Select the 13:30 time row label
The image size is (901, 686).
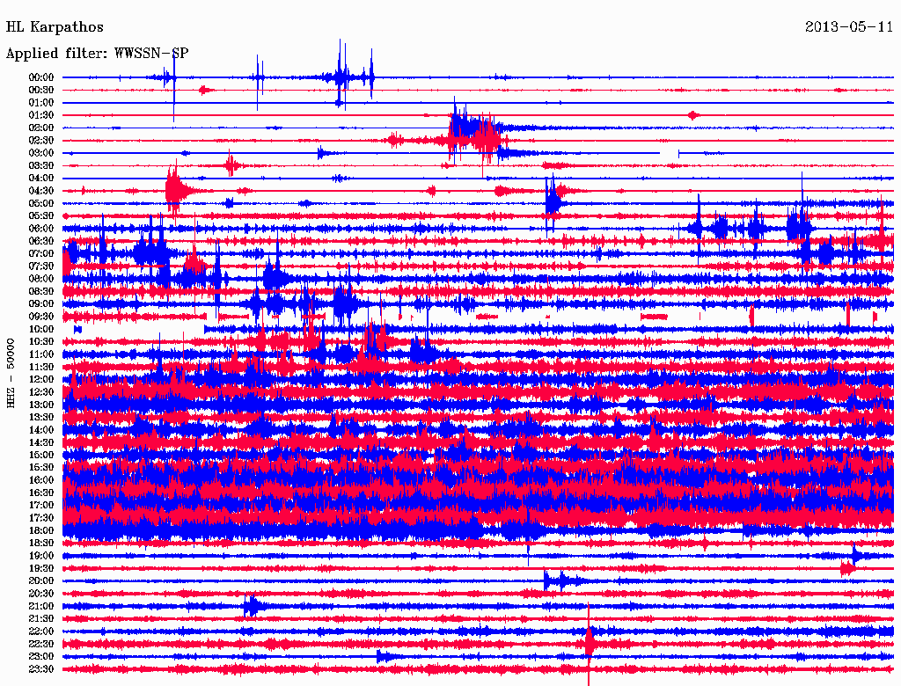[41, 418]
